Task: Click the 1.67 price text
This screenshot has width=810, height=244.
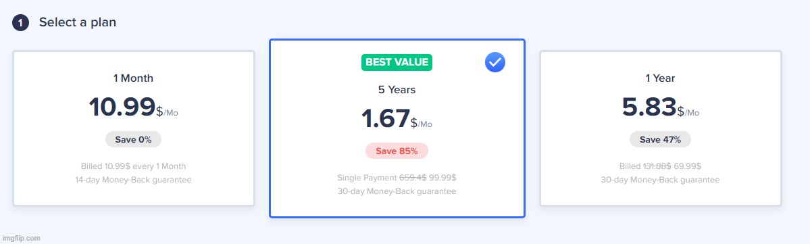Action: tap(386, 118)
